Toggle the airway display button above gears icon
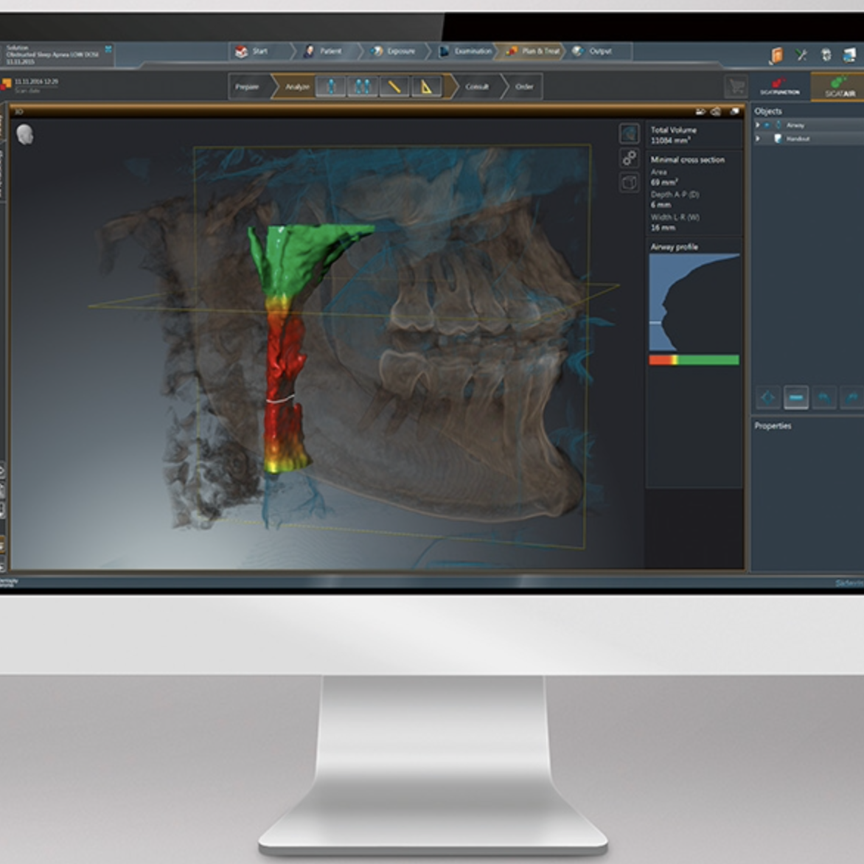The image size is (864, 864). [x=629, y=133]
